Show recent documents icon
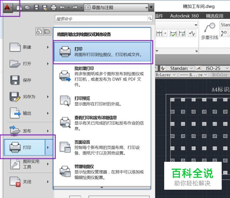The width and height of the screenshot is (230, 198). pyautogui.click(x=39, y=31)
